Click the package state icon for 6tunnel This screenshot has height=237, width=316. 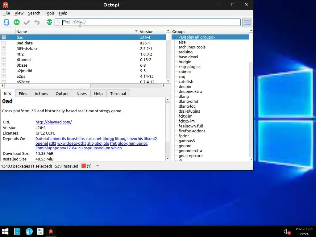tap(4, 60)
